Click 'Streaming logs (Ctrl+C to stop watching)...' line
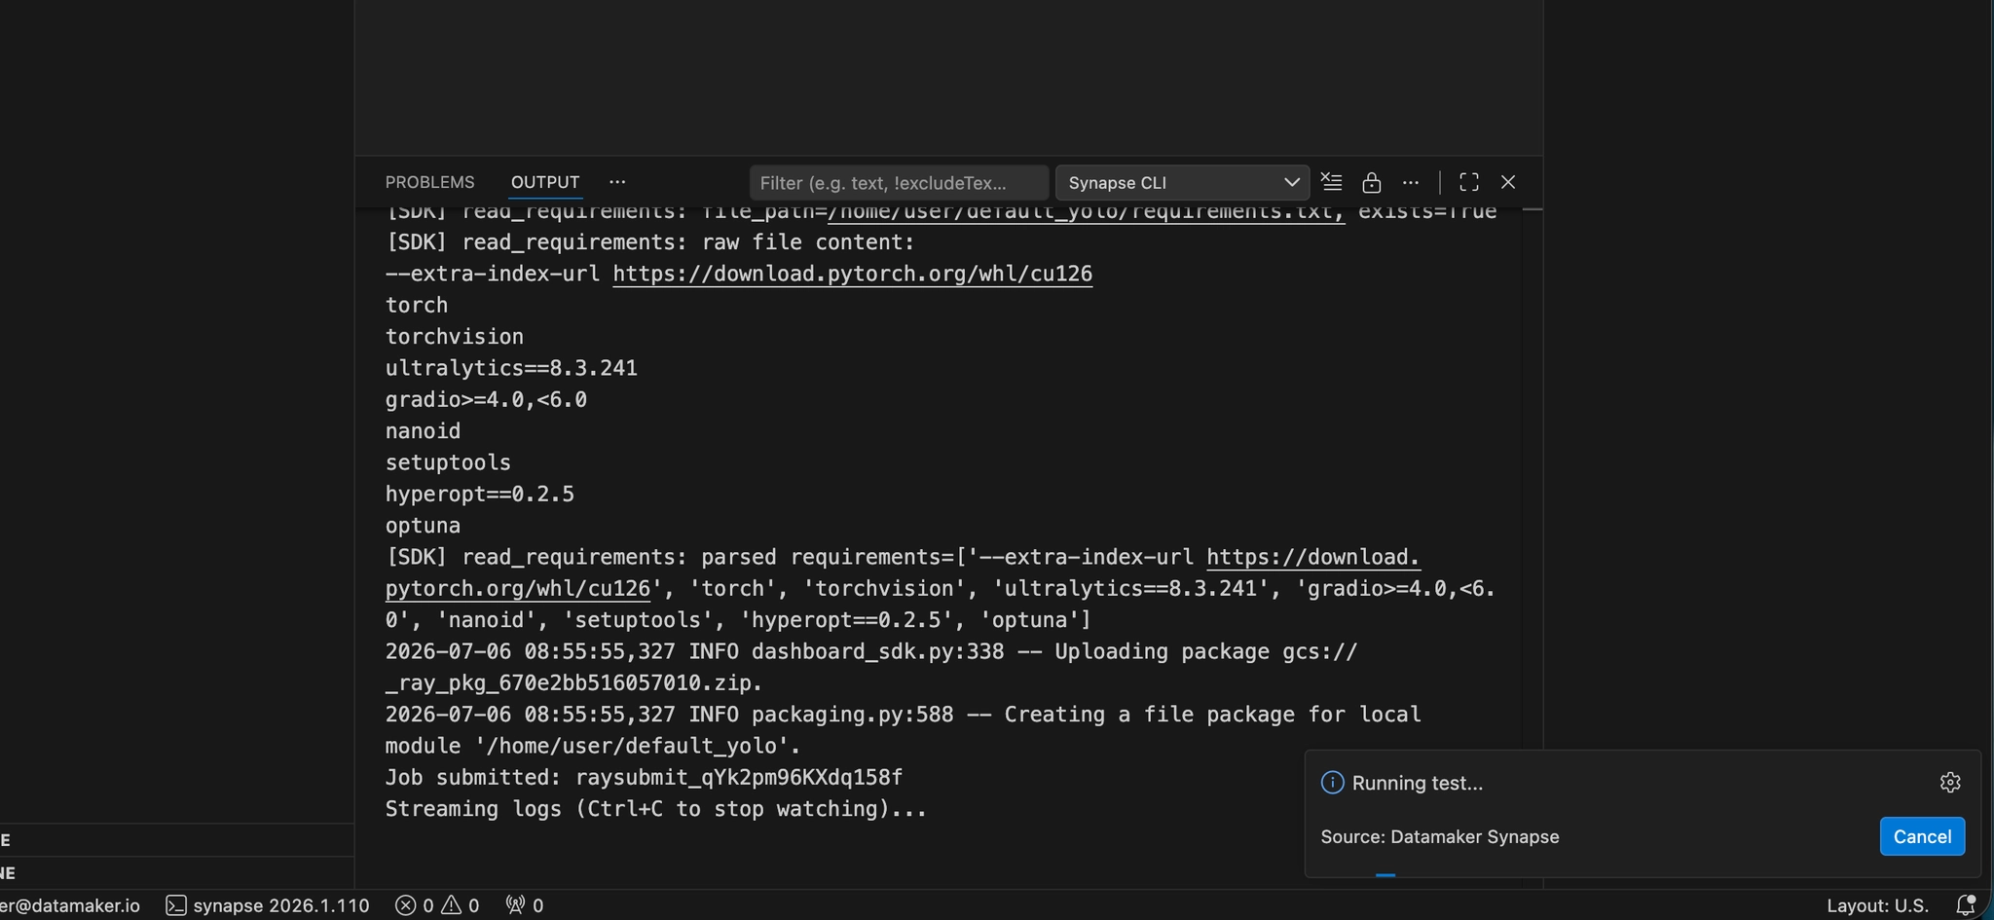 pos(655,809)
